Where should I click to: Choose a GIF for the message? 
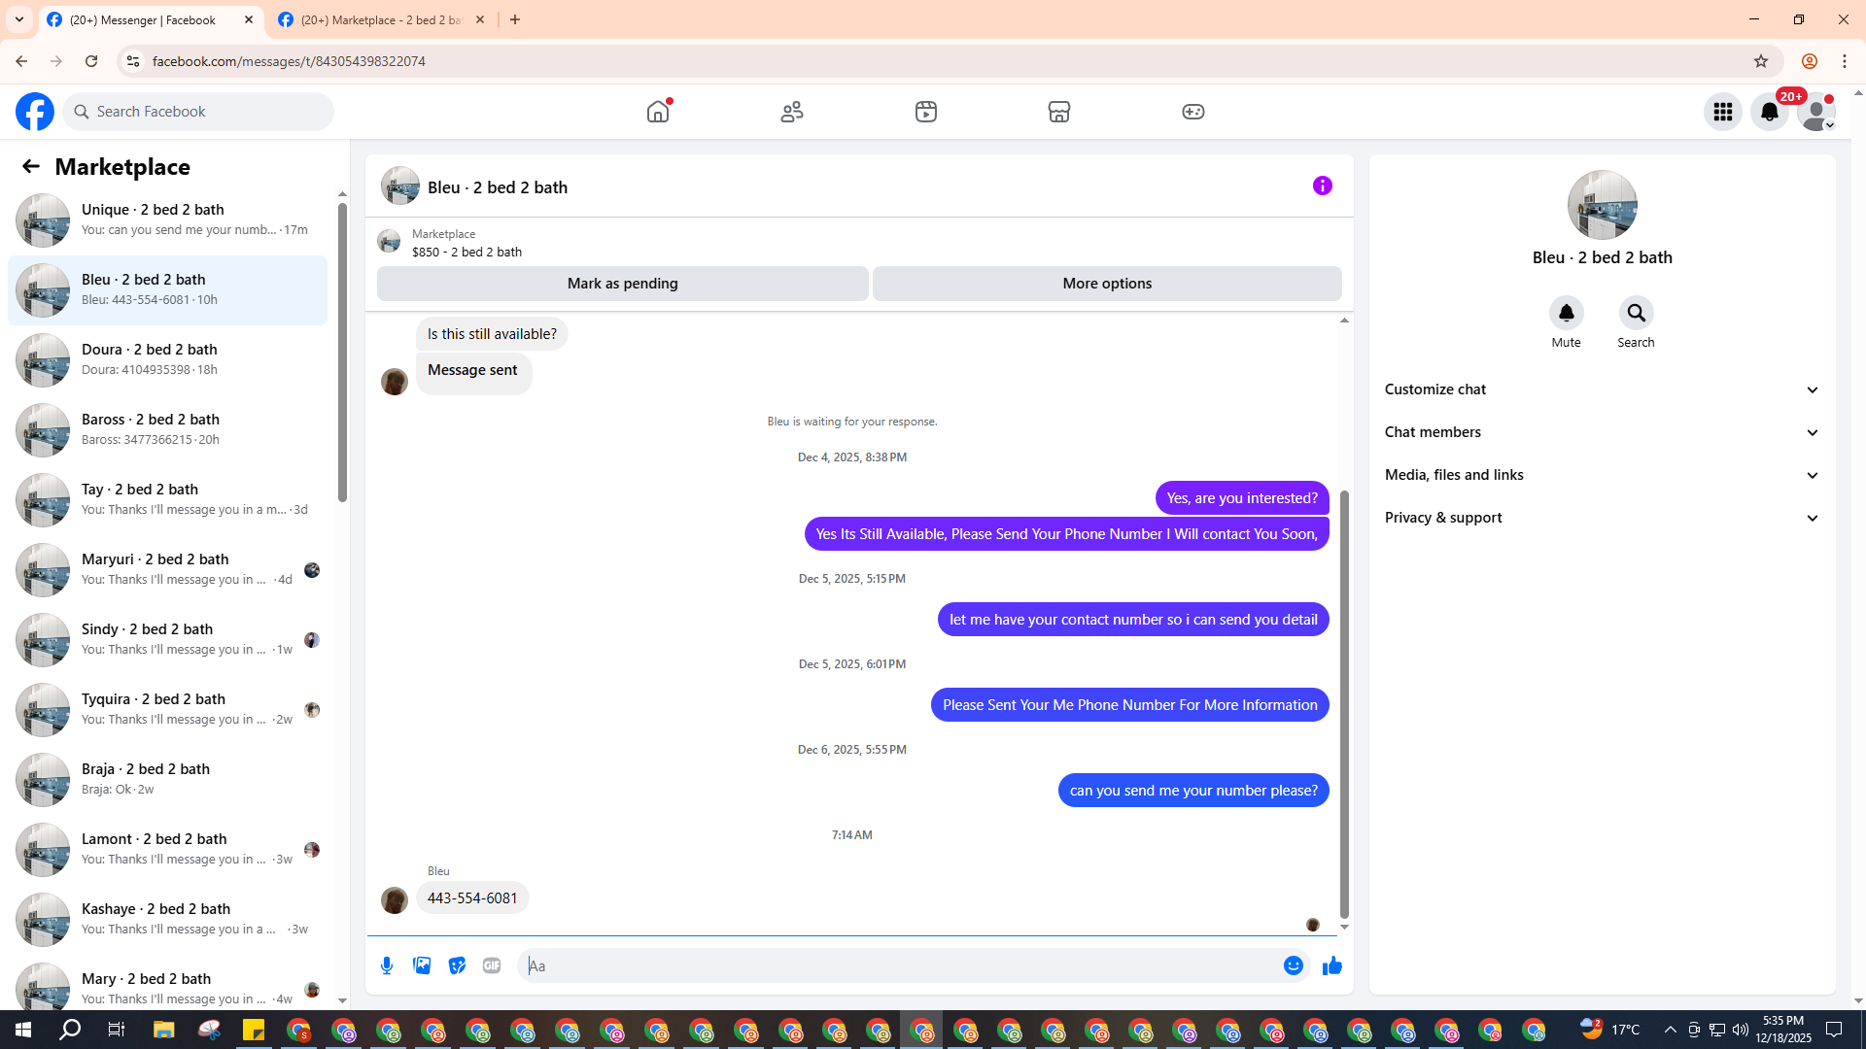492,965
